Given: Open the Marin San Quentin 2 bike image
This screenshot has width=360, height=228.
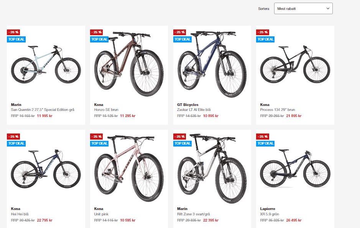Looking at the screenshot, I should pyautogui.click(x=46, y=64).
